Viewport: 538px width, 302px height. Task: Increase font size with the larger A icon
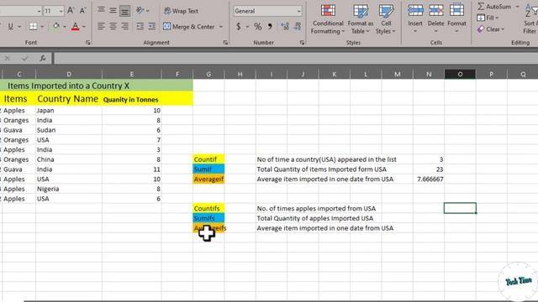(x=71, y=11)
